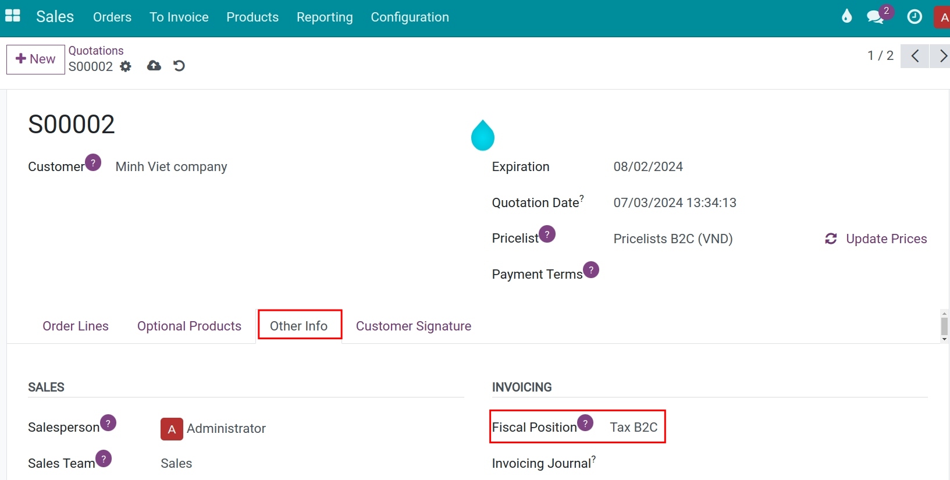950x480 pixels.
Task: Open the S00002 gear actions menu
Action: point(126,66)
